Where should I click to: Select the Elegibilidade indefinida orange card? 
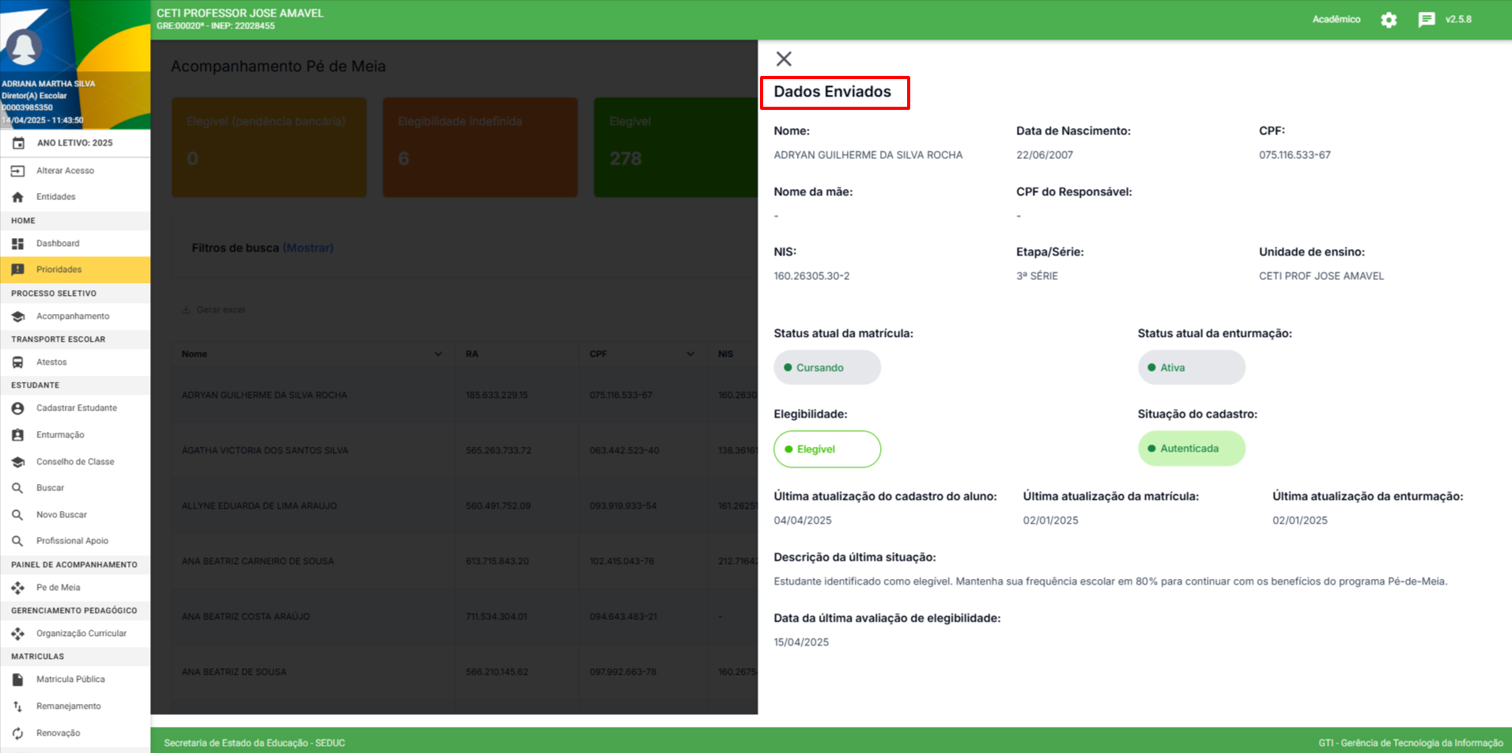pyautogui.click(x=480, y=147)
